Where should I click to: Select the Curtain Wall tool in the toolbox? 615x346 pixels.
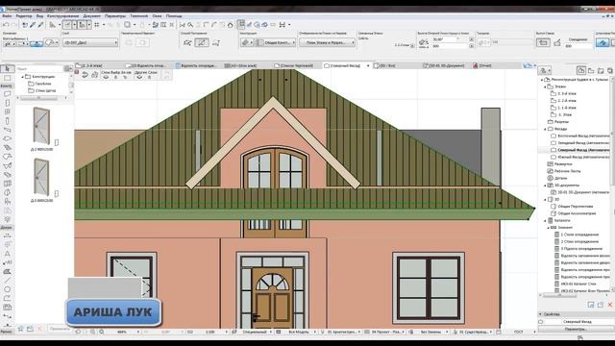(7, 184)
